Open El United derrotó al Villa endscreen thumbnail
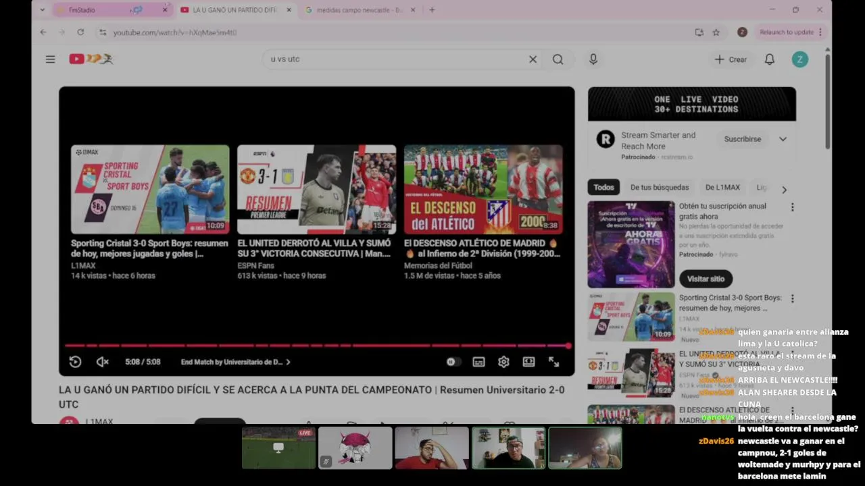The height and width of the screenshot is (486, 865). tap(316, 189)
